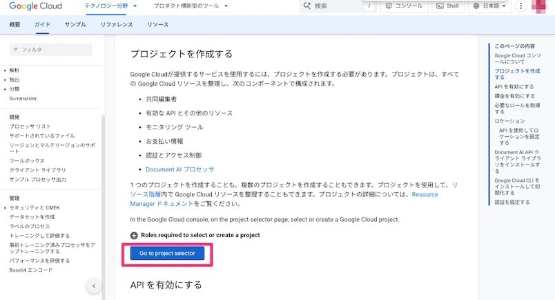Switch to the サンプル tab

(75, 24)
